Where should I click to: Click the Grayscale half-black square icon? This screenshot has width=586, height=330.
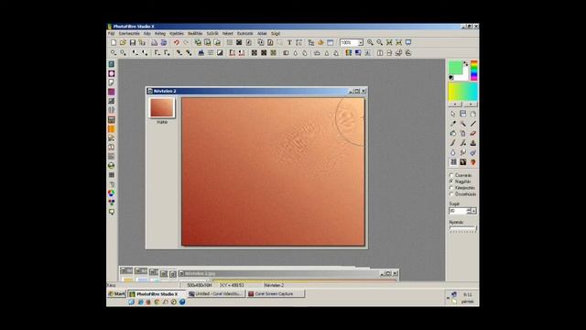220,53
